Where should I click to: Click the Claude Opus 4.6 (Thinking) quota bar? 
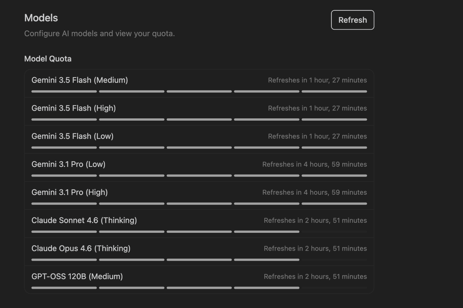pos(199,260)
